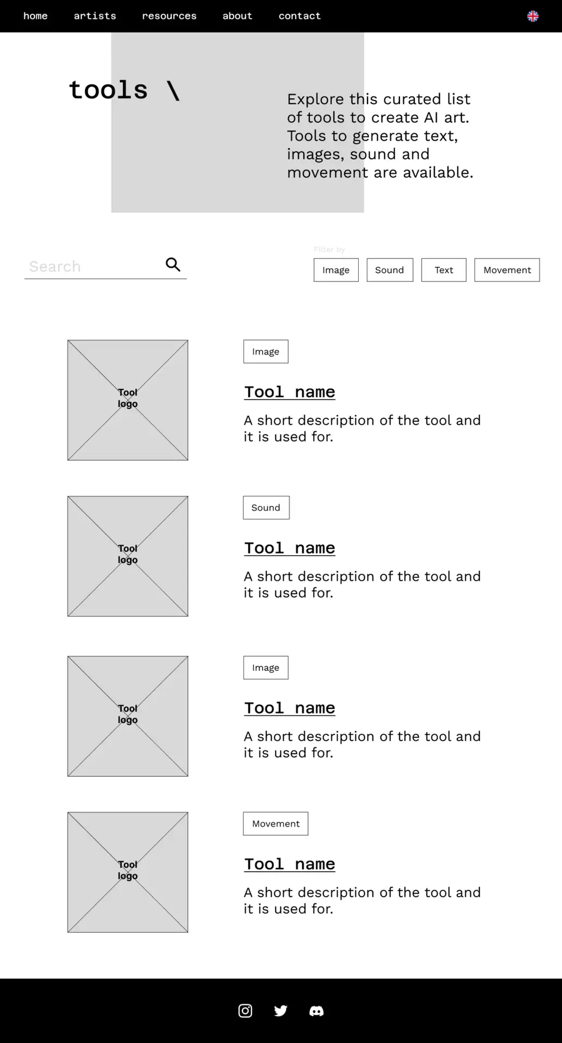Open the UK flag language selector
Viewport: 562px width, 1043px height.
pyautogui.click(x=533, y=16)
